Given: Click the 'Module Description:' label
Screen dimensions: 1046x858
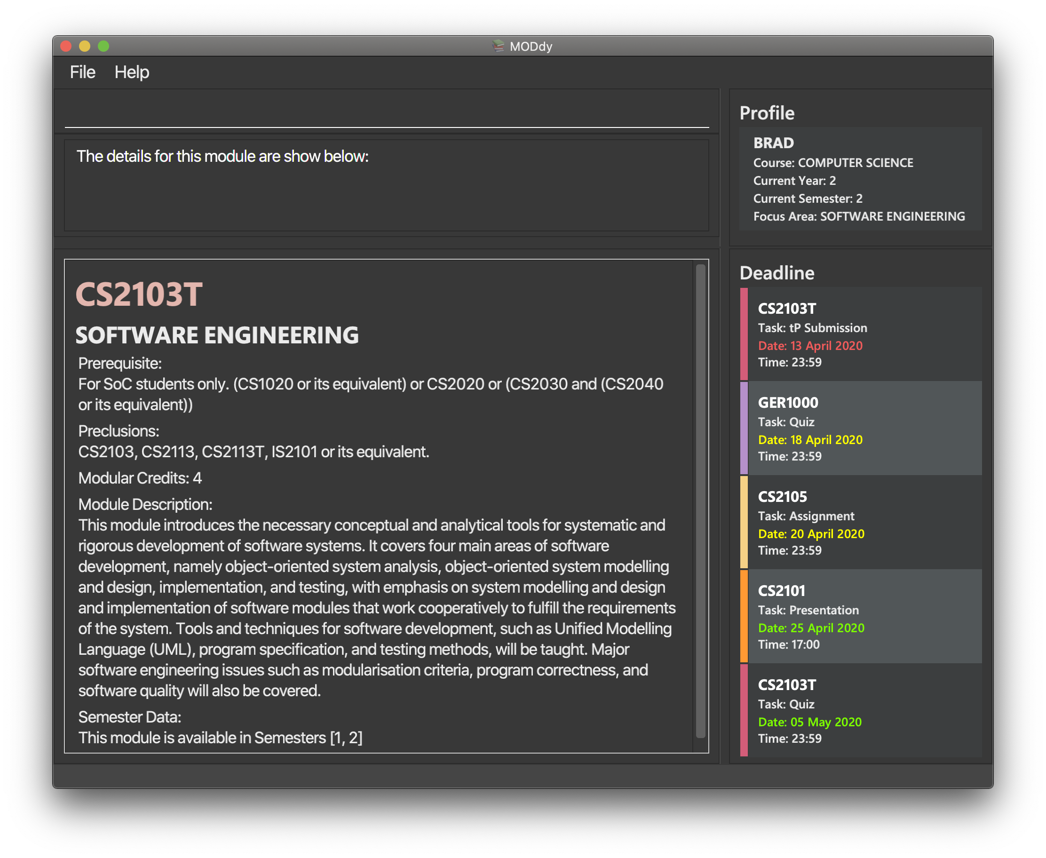Looking at the screenshot, I should [145, 504].
